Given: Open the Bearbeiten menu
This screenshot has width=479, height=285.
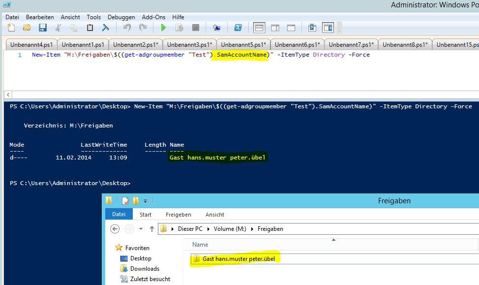Looking at the screenshot, I should (x=40, y=17).
